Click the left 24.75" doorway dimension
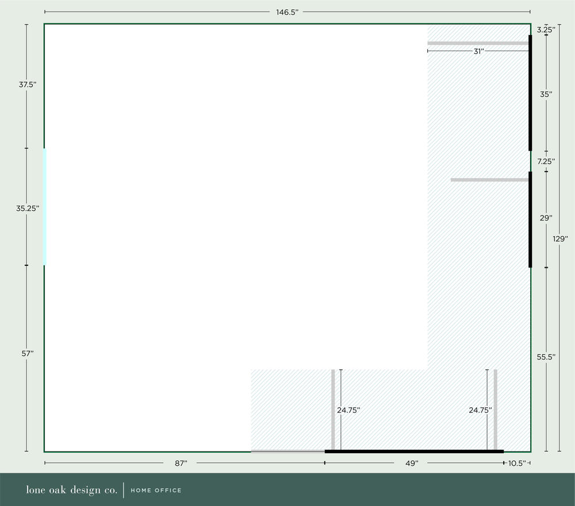This screenshot has width=575, height=506. pyautogui.click(x=349, y=410)
